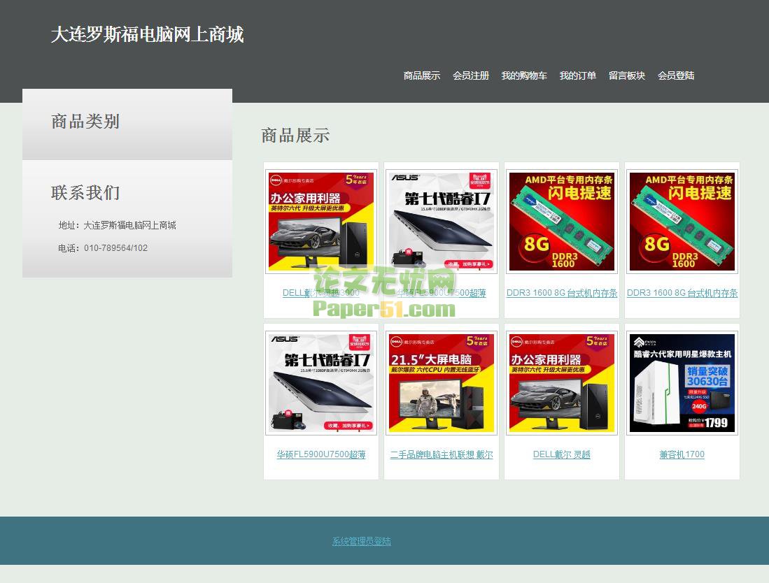Screen dimensions: 769x583
Task: View 我的订单 orders page
Action: tap(578, 75)
